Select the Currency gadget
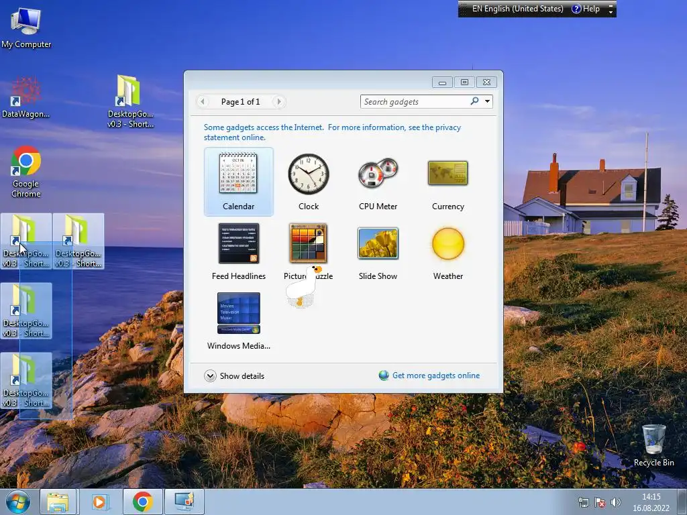 point(447,181)
